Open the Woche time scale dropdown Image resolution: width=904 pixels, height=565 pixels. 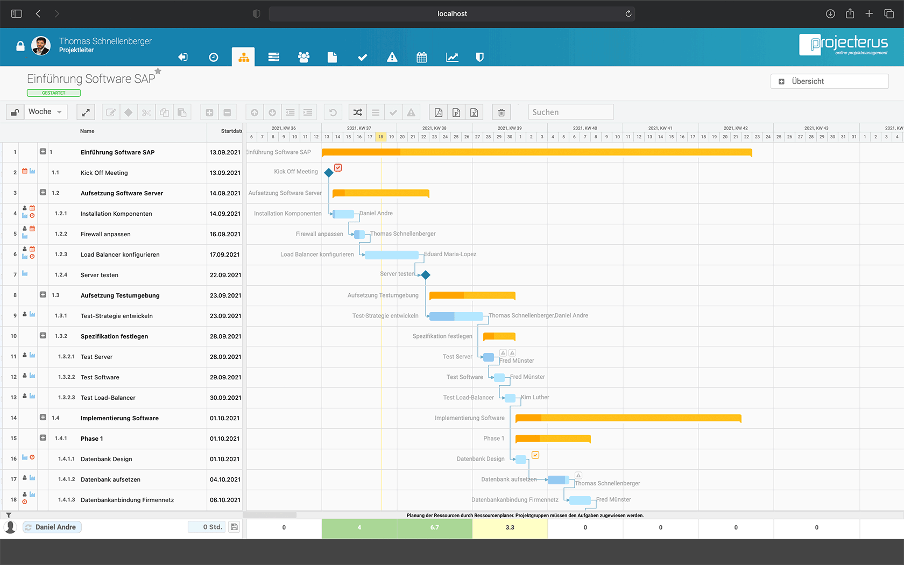point(46,112)
